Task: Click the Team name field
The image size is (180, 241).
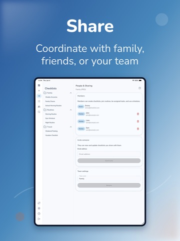Action: click(109, 178)
